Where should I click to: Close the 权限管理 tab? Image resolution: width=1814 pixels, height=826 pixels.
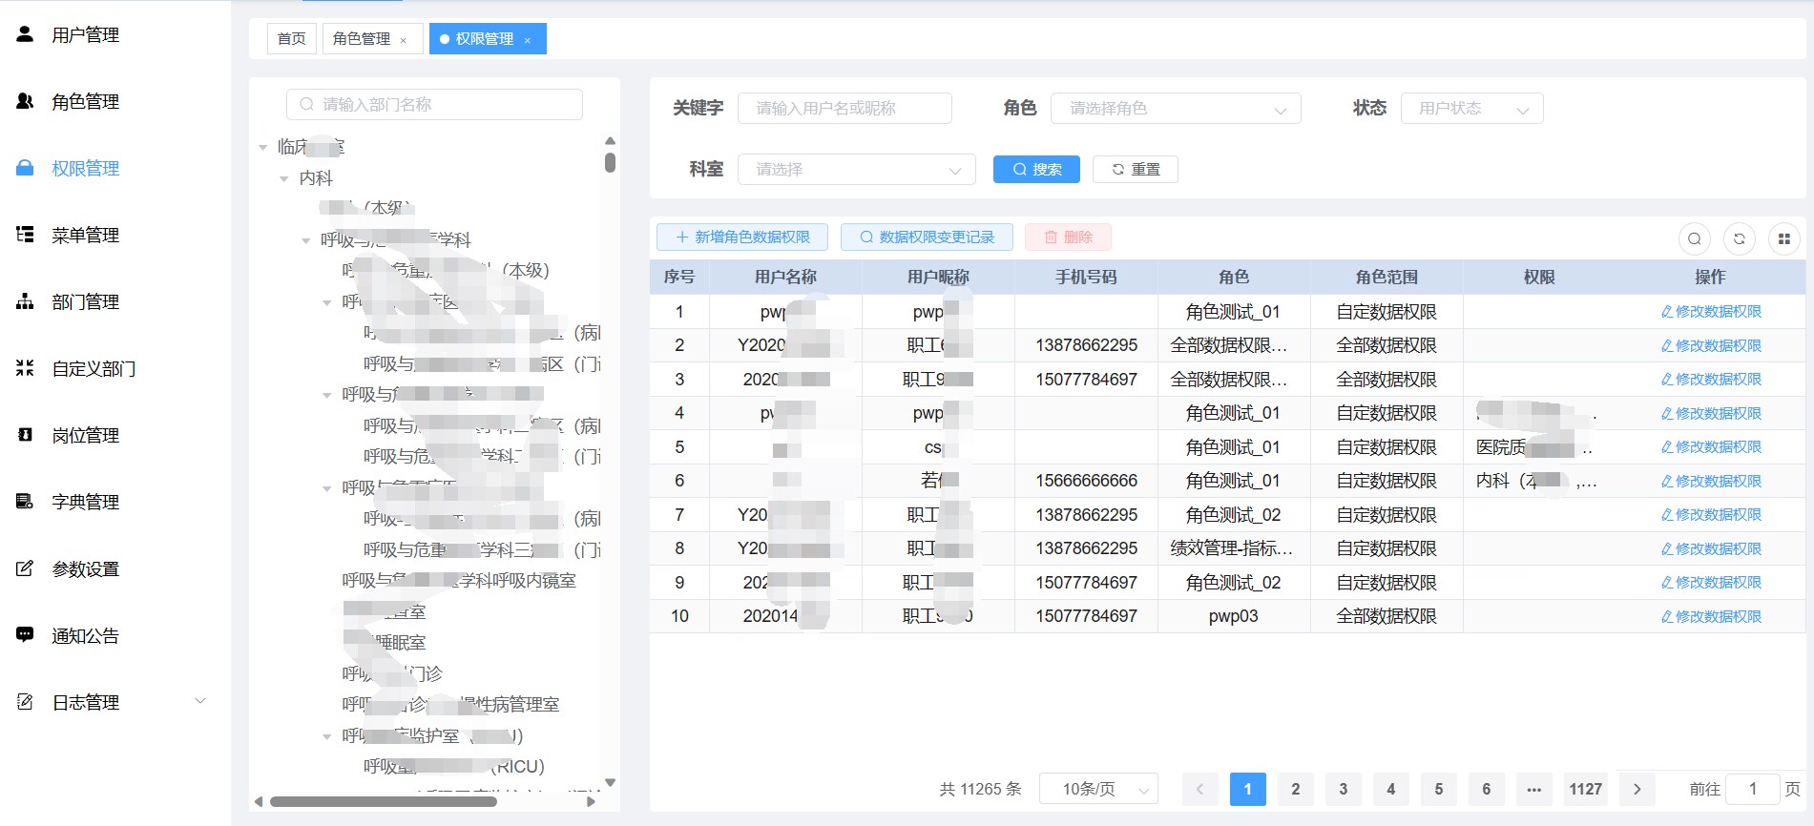tap(527, 40)
